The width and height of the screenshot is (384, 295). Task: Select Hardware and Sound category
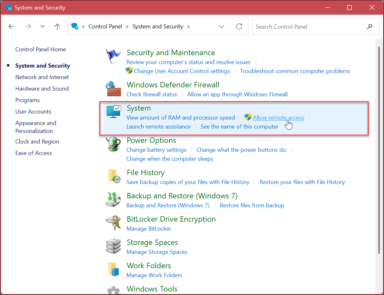pyautogui.click(x=42, y=89)
